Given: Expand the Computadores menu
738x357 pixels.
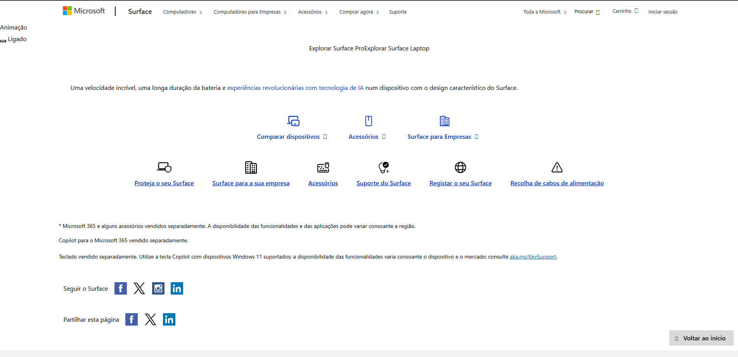Looking at the screenshot, I should (182, 12).
